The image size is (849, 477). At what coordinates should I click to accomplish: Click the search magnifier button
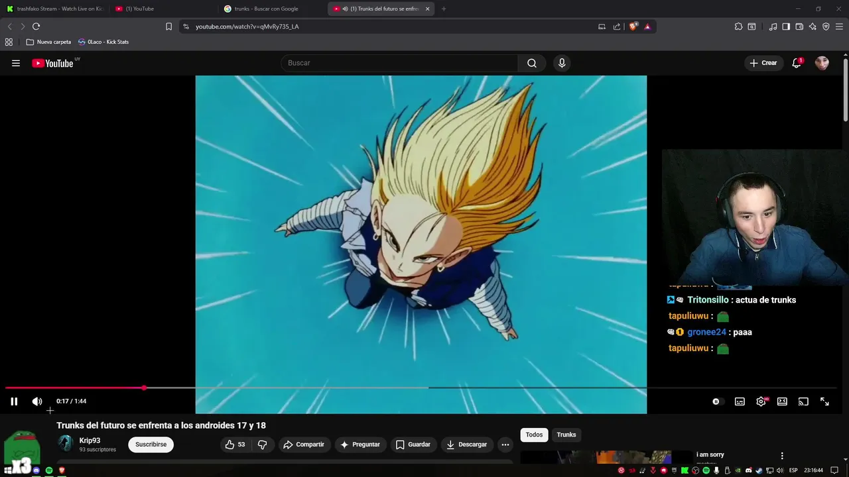[x=532, y=63]
